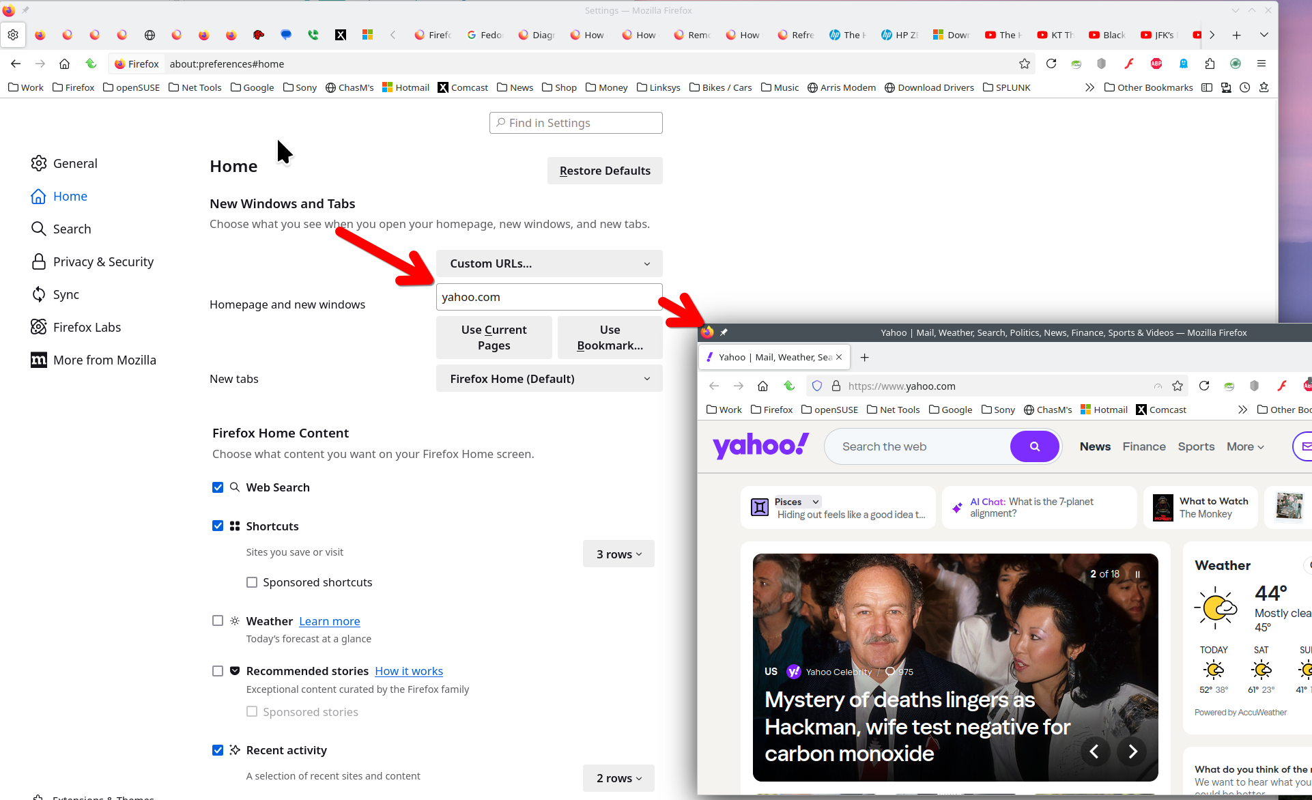Click the Restore Defaults button
Screen dimensions: 1312x800
pos(605,171)
